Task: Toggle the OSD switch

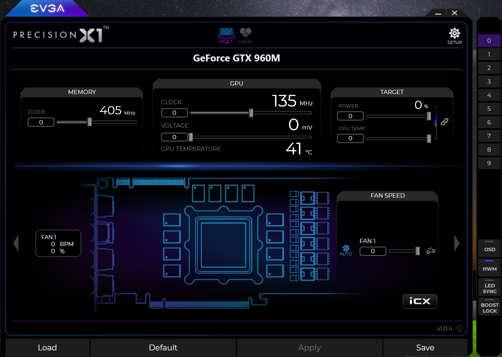Action: click(490, 247)
